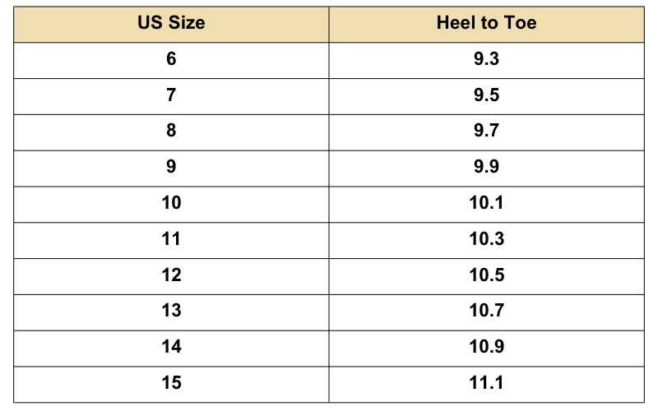Click the US Size 11 cell
Screen dimensions: 658x411
[x=171, y=239]
